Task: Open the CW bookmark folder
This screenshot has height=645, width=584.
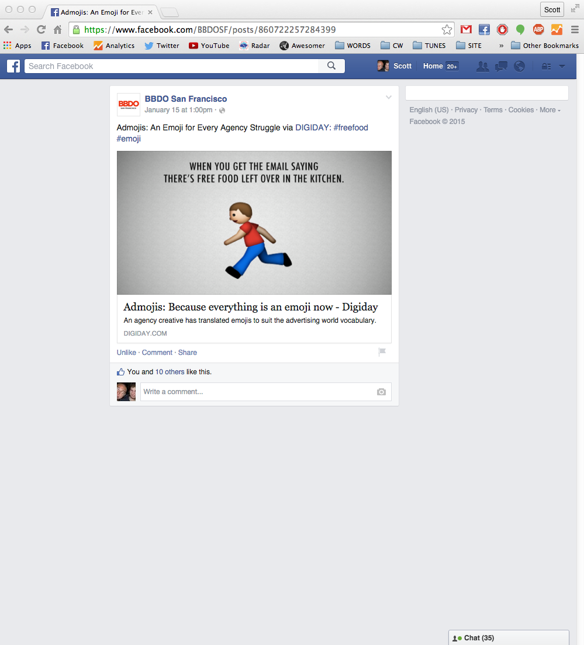Action: [x=392, y=46]
